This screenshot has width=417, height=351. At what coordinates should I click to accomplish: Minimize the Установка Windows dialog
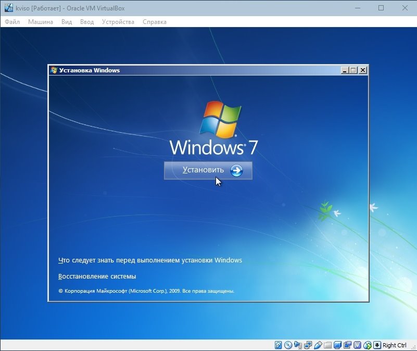coord(345,70)
